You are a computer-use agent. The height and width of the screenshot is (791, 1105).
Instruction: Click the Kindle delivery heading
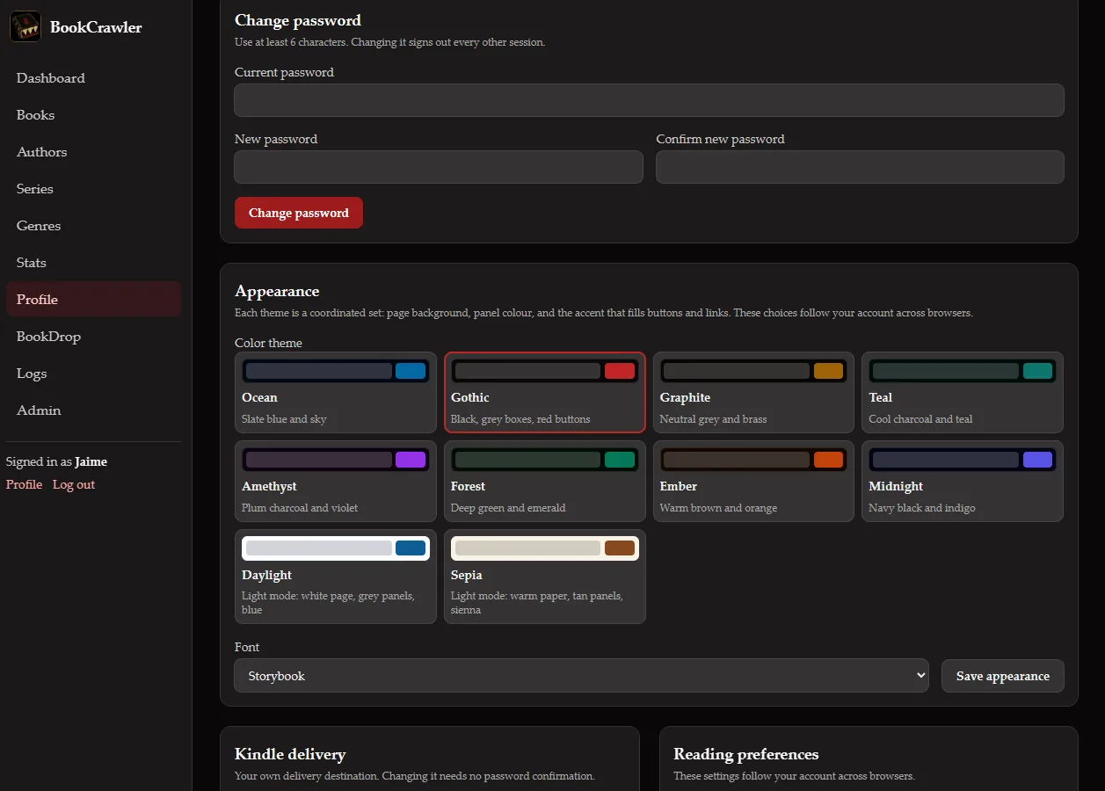290,754
